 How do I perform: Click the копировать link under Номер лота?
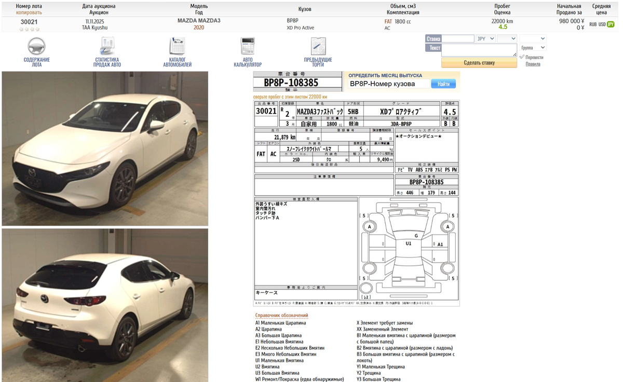(29, 12)
